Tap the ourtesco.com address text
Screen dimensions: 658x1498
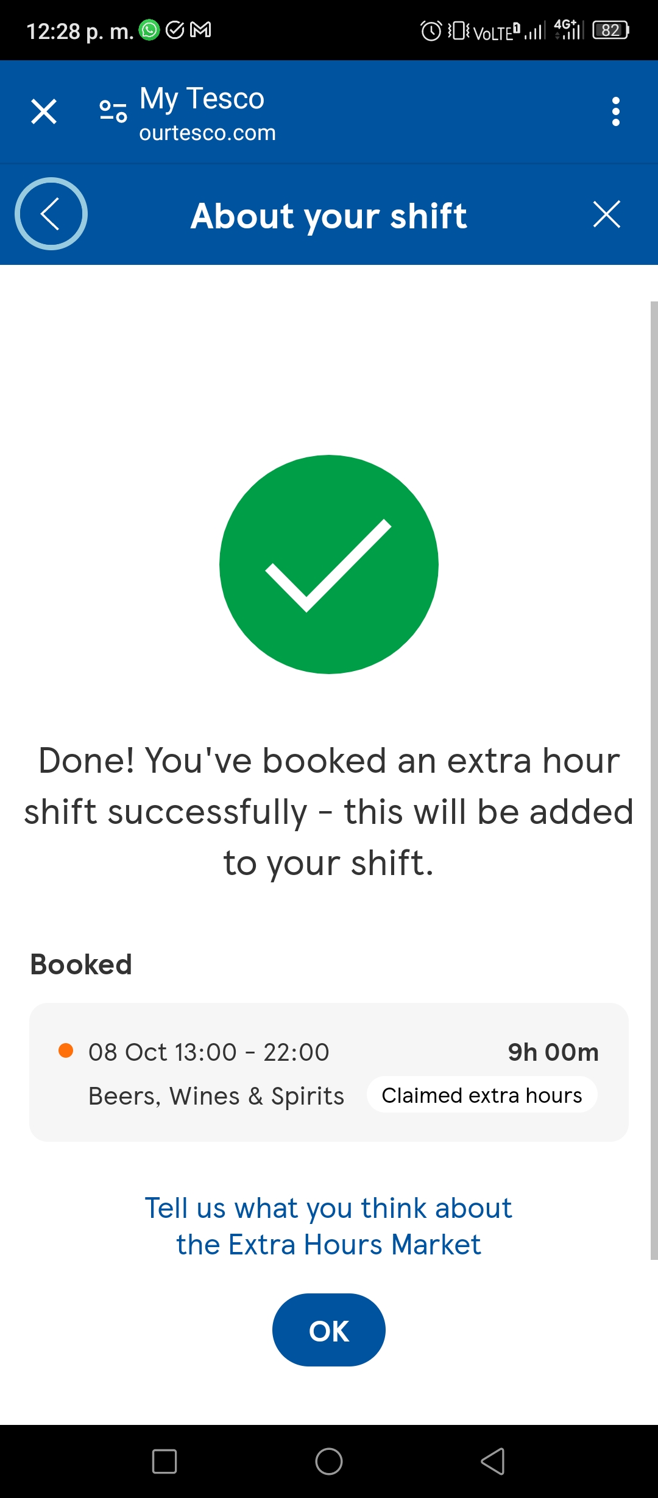tap(207, 133)
